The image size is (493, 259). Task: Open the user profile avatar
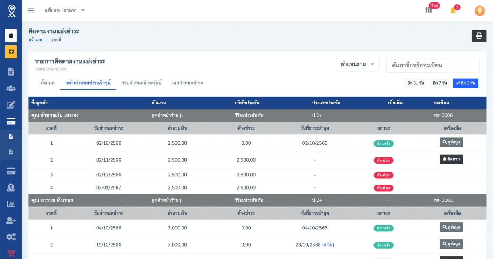pyautogui.click(x=479, y=11)
